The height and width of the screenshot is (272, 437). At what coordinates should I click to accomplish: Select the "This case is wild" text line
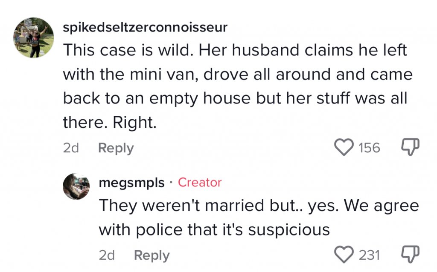[235, 51]
